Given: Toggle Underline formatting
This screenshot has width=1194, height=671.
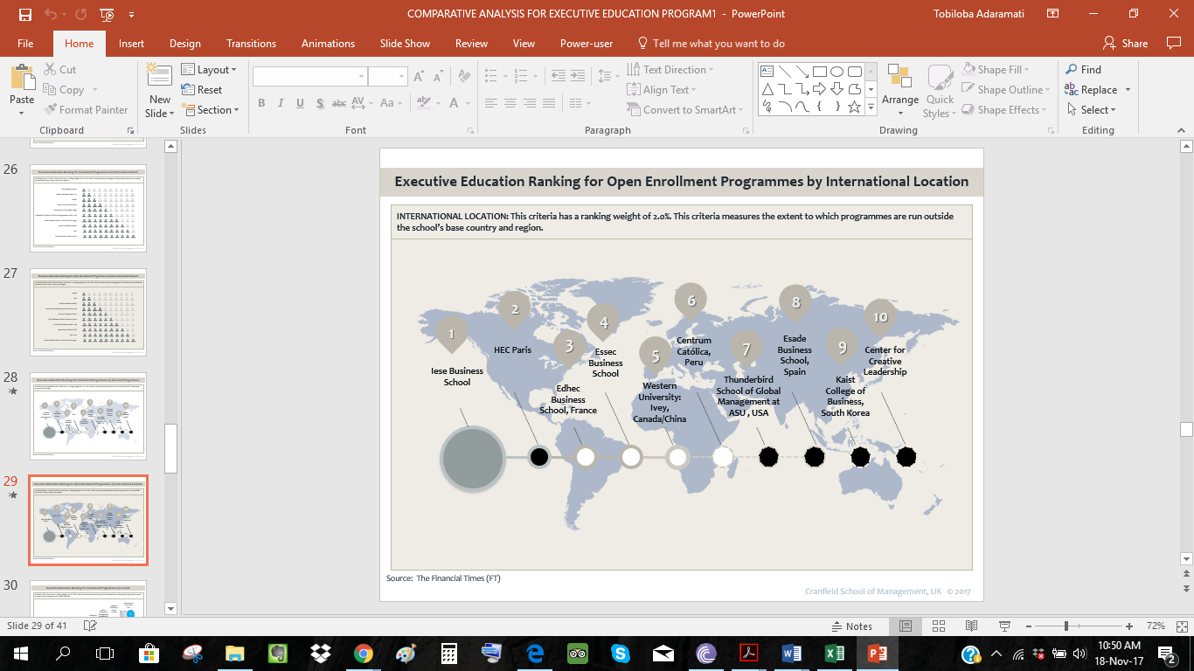Looking at the screenshot, I should (300, 103).
